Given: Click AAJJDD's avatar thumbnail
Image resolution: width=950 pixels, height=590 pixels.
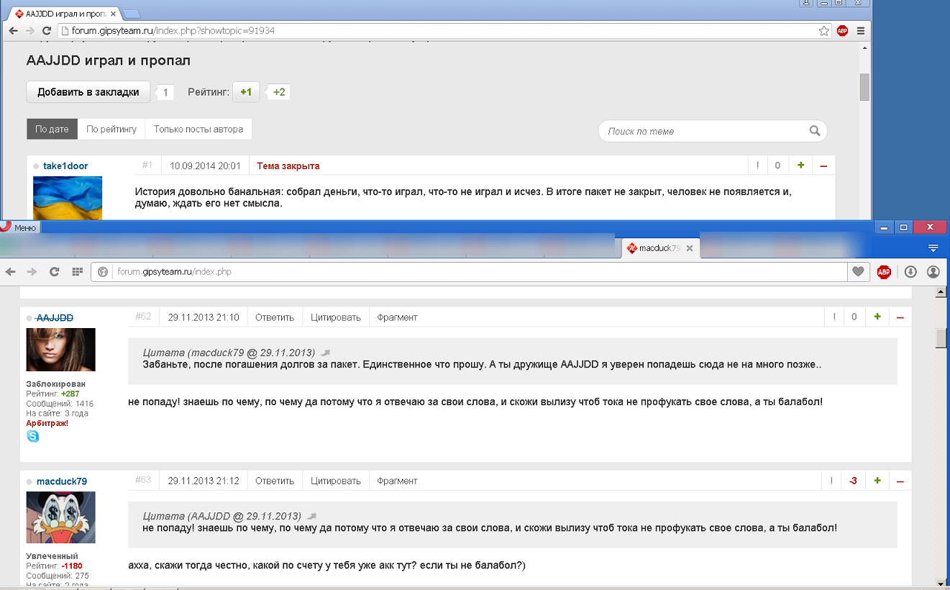Looking at the screenshot, I should coord(61,350).
